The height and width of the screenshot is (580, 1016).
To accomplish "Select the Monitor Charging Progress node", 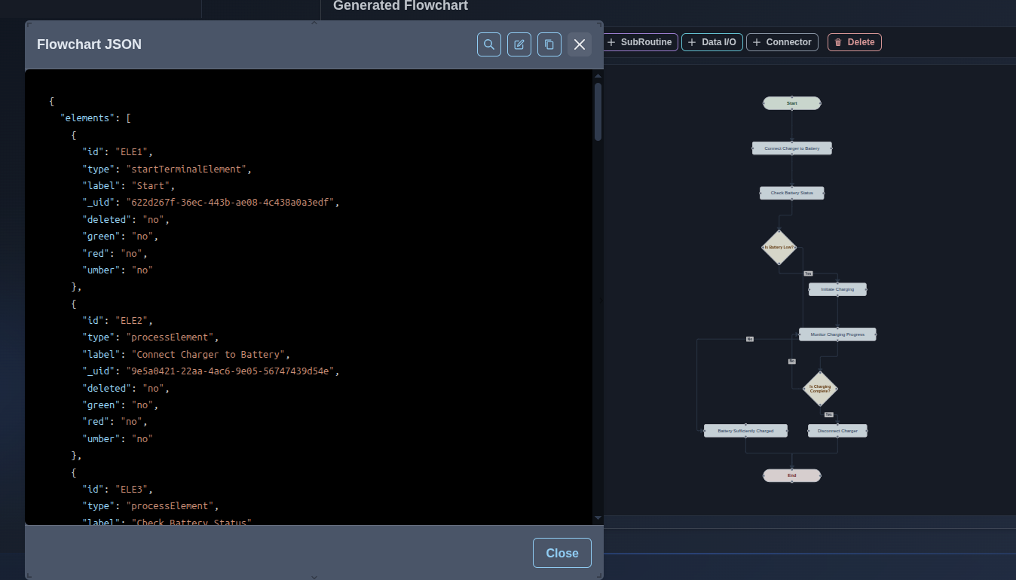I will (837, 334).
